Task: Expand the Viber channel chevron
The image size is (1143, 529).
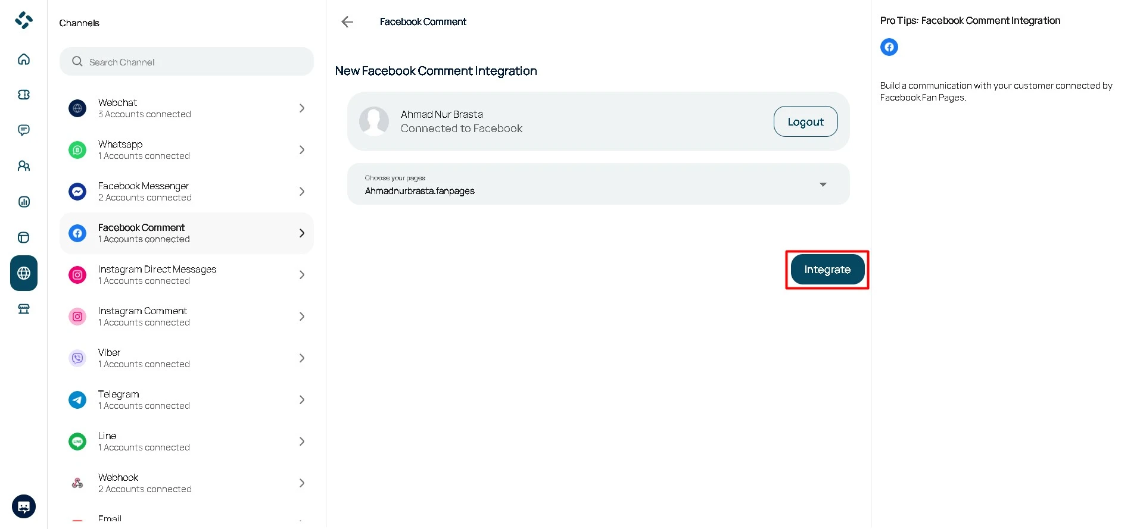Action: pos(302,358)
